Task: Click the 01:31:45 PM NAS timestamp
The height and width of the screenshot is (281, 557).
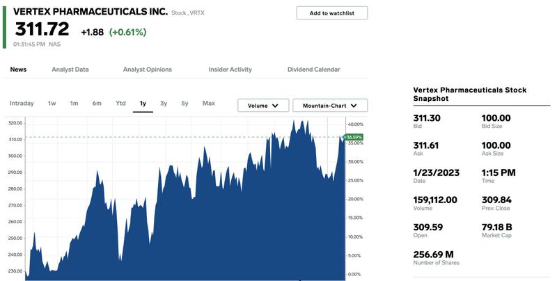Action: click(x=37, y=45)
